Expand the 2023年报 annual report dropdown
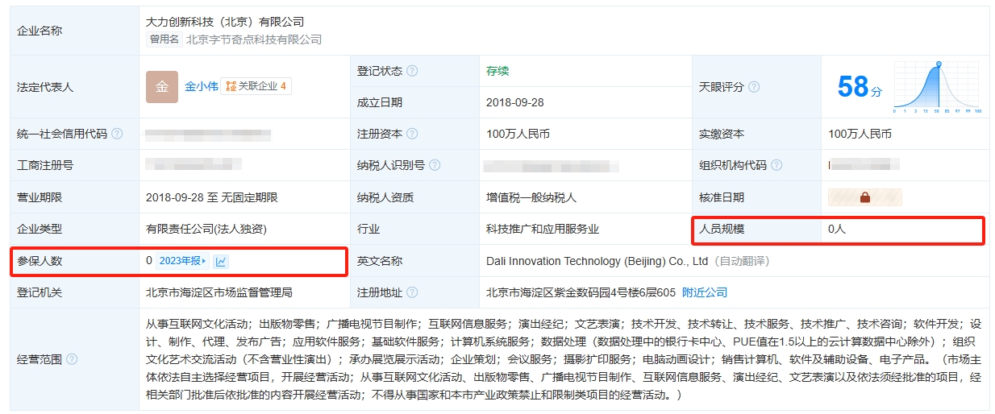Screen dimensions: 995x414 click(182, 261)
